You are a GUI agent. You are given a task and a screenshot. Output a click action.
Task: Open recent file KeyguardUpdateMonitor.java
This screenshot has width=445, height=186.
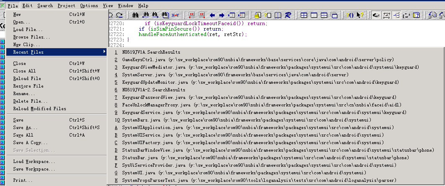[276, 82]
